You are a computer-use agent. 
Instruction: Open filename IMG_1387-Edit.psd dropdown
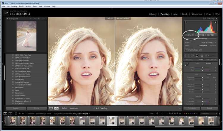click(81, 114)
